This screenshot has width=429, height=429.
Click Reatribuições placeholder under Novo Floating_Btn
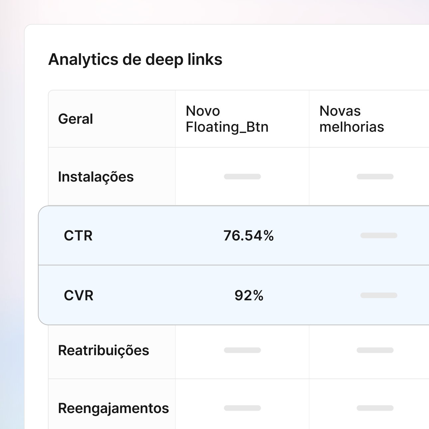pos(242,350)
